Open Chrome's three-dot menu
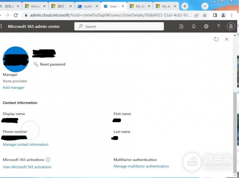239x178 pixels. 231,15
